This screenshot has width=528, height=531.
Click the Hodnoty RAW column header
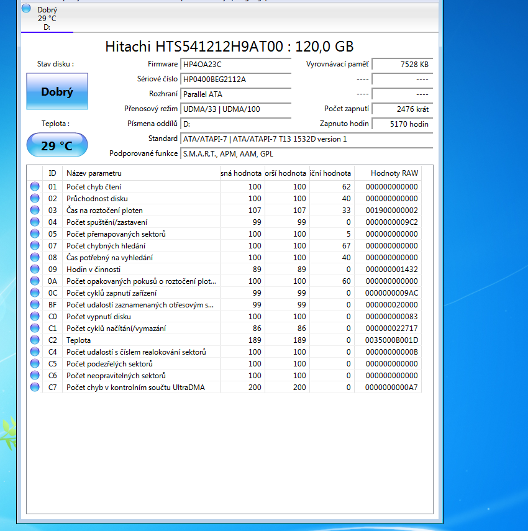(388, 173)
